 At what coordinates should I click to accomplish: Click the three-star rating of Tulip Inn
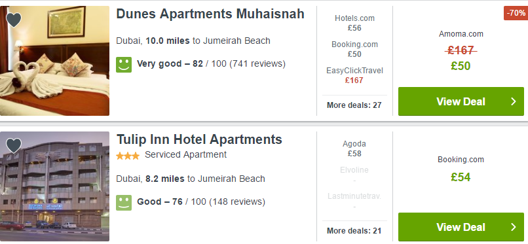pyautogui.click(x=128, y=156)
